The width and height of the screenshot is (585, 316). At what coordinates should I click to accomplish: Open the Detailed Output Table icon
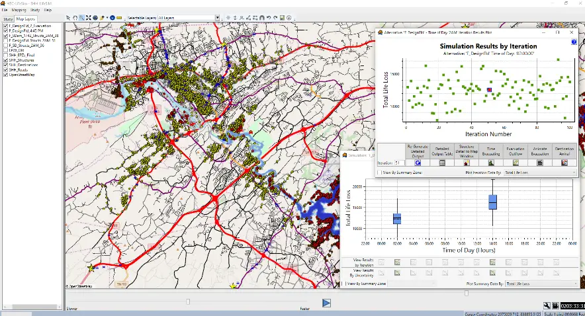(x=442, y=162)
